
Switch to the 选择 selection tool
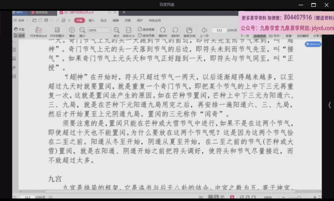click(19, 36)
